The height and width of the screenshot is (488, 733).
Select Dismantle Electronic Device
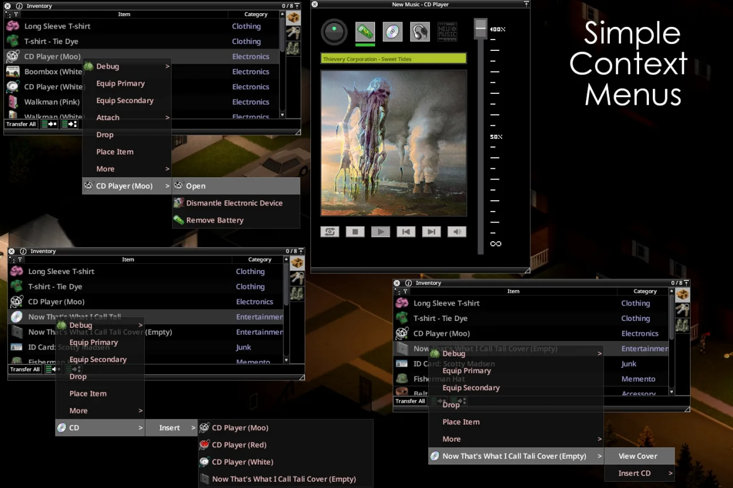pos(236,203)
